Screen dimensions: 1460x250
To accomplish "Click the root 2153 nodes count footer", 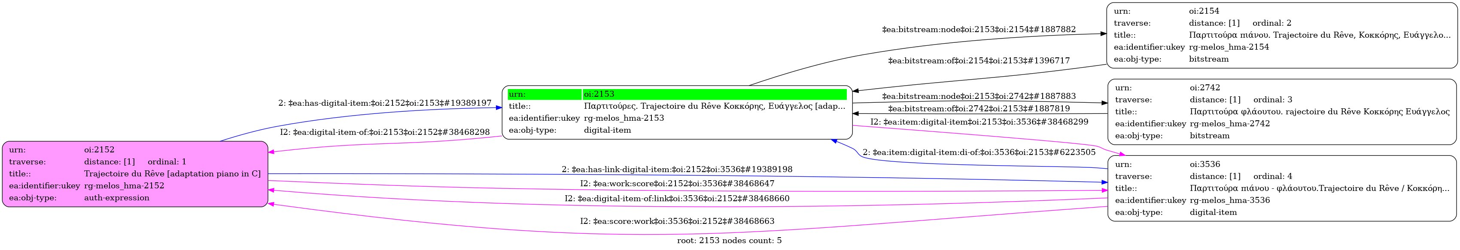I will coord(729,241).
